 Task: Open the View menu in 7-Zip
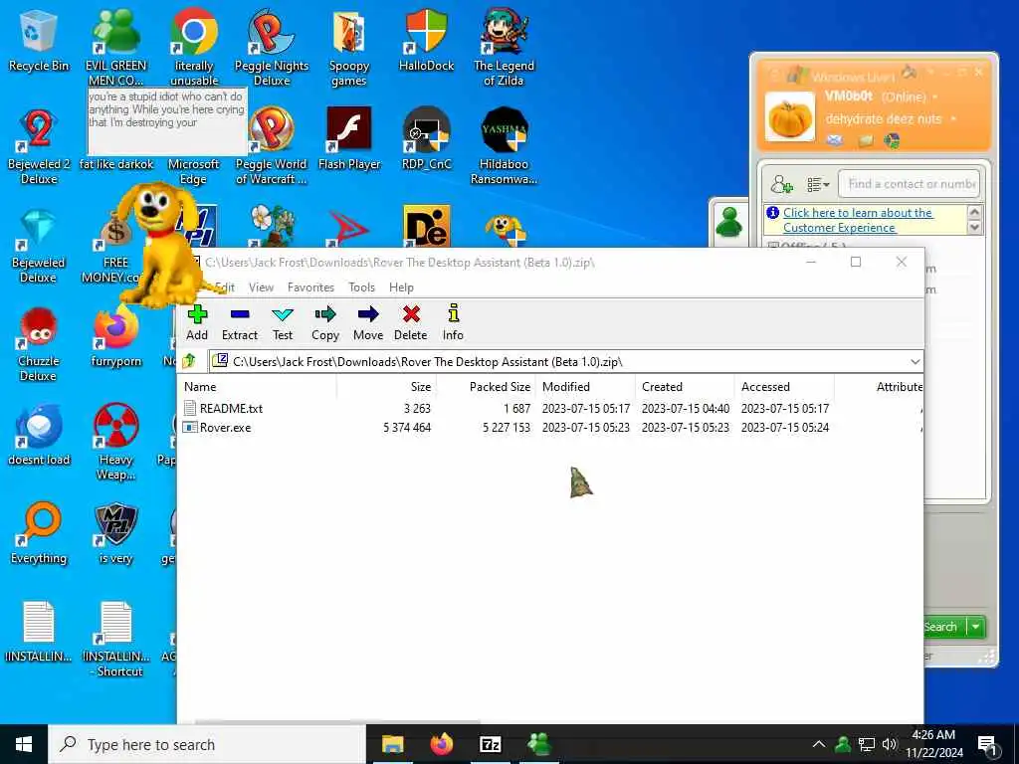262,287
